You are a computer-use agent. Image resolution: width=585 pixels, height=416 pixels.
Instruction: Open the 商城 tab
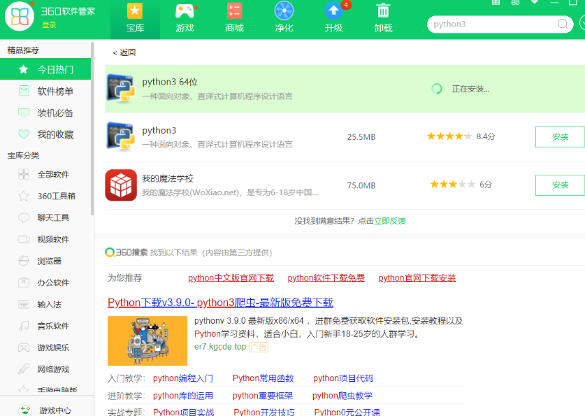pos(234,19)
